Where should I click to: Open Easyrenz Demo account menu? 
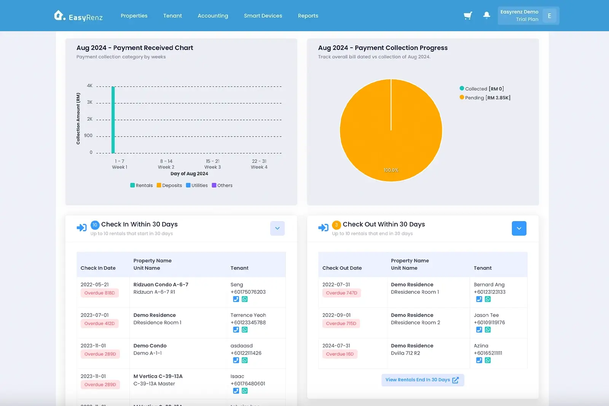click(x=528, y=16)
